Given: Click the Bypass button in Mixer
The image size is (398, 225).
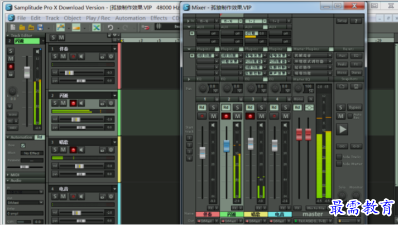Looking at the screenshot, I should [355, 107].
